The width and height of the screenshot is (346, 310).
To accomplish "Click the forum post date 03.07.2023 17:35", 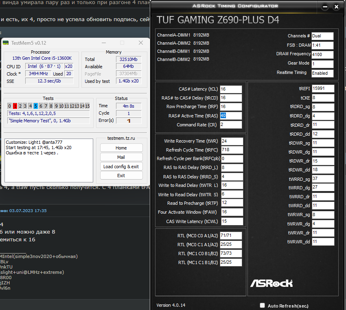I will click(28, 211).
